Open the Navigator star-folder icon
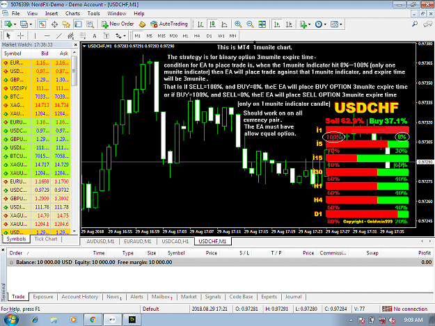Viewport: 435px width, 326px height. [x=66, y=24]
